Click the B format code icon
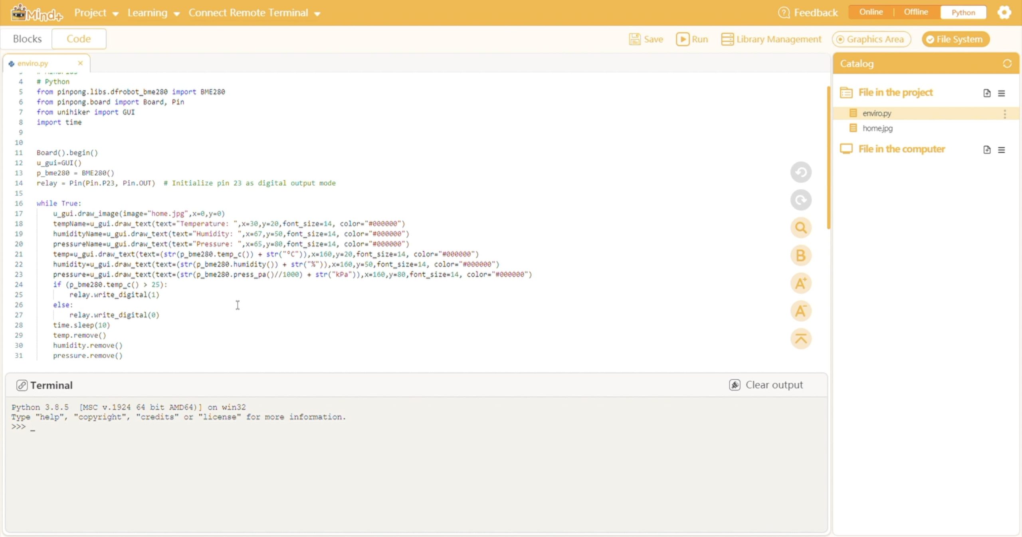This screenshot has width=1022, height=537. (x=800, y=256)
